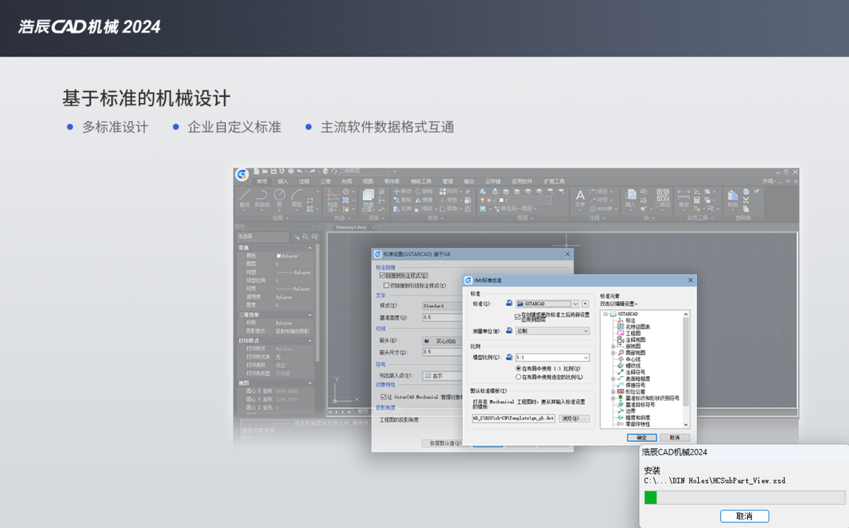This screenshot has height=528, width=849.
Task: Click 取消 in the IM:标准总览 dialog
Action: click(x=675, y=438)
